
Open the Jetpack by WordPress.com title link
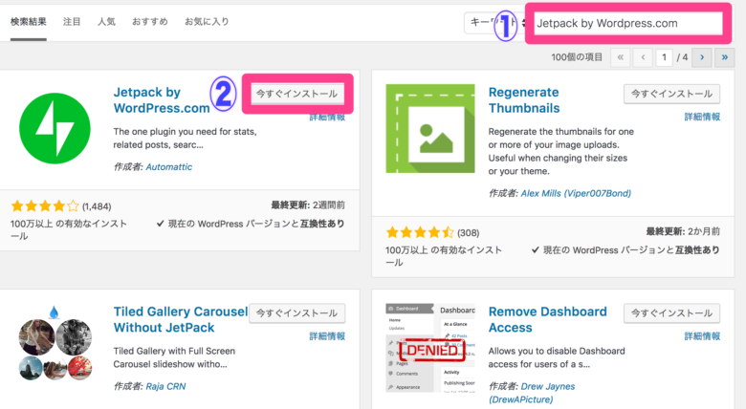tap(162, 100)
